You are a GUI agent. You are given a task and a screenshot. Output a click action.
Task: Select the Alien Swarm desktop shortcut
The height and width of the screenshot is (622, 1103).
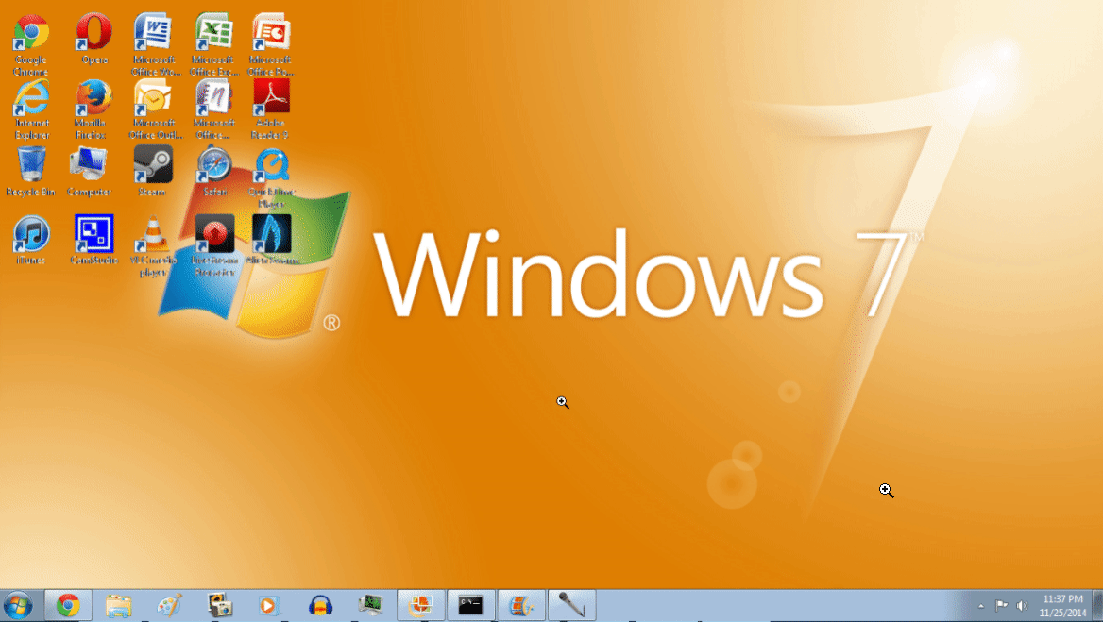pos(272,240)
